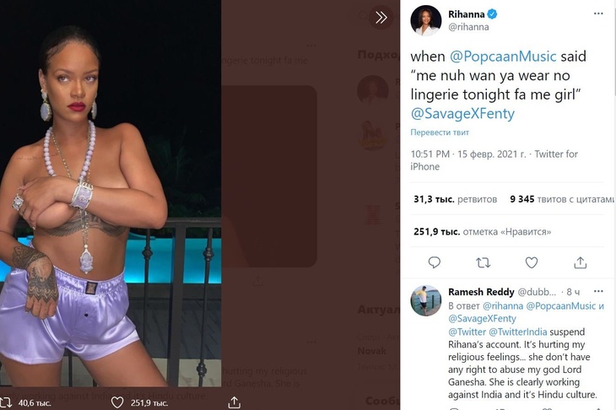Screen dimensions: 616x410
Task: Click 'Перевести твит' to translate
Action: click(x=440, y=132)
